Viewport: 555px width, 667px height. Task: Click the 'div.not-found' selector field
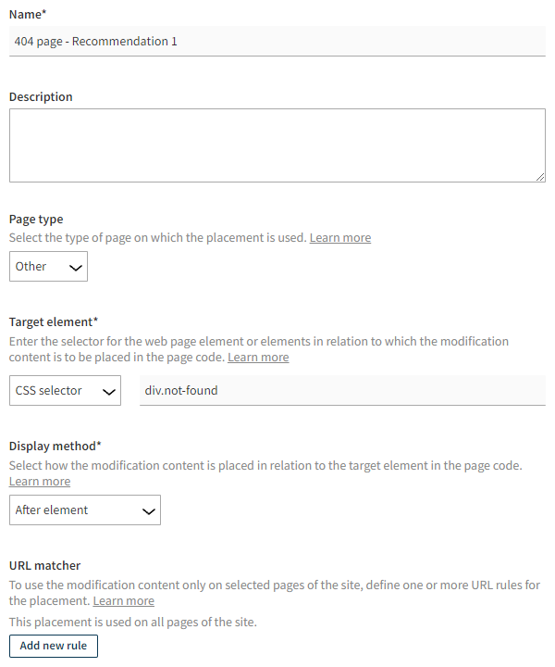pos(342,391)
